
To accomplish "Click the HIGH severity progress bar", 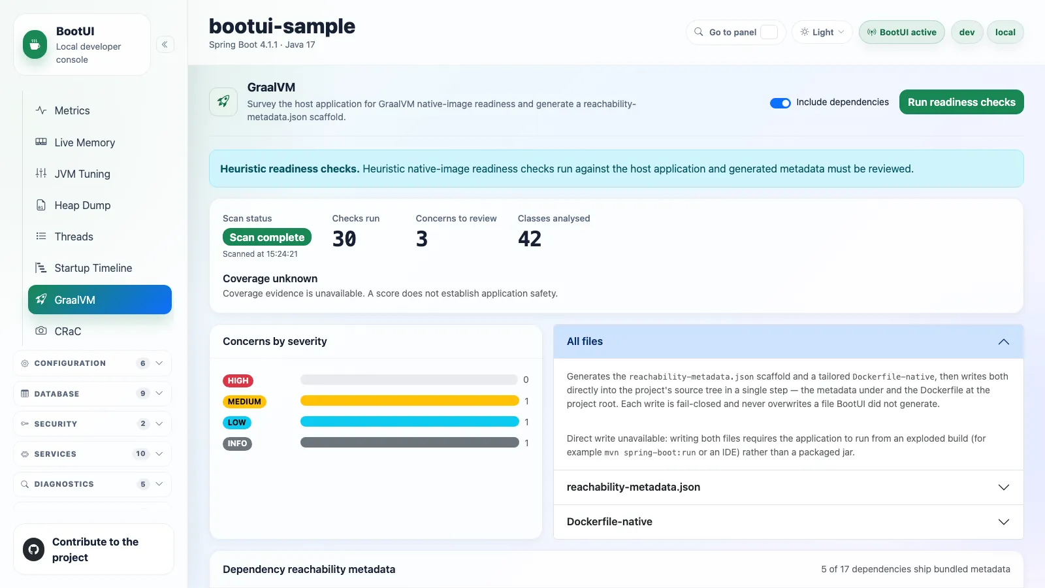I will tap(409, 380).
